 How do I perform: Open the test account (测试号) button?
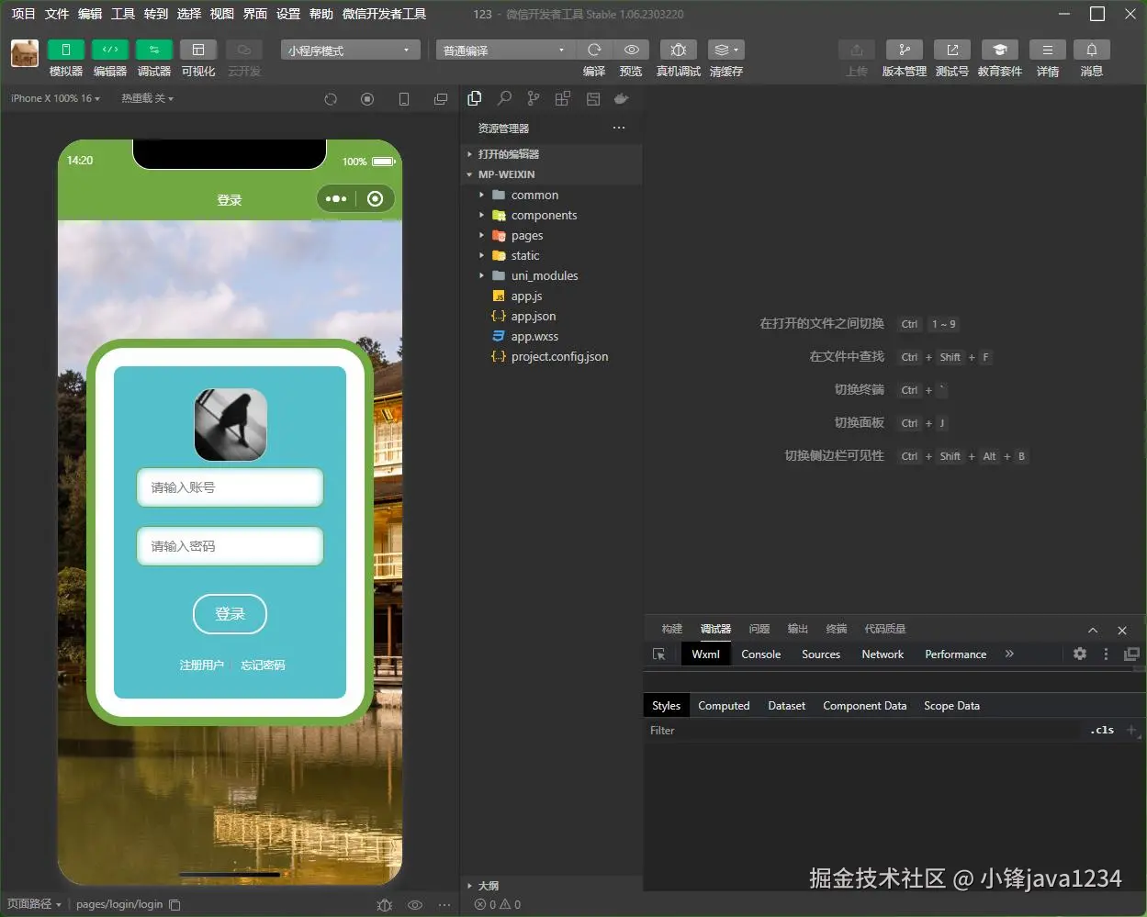[x=952, y=50]
